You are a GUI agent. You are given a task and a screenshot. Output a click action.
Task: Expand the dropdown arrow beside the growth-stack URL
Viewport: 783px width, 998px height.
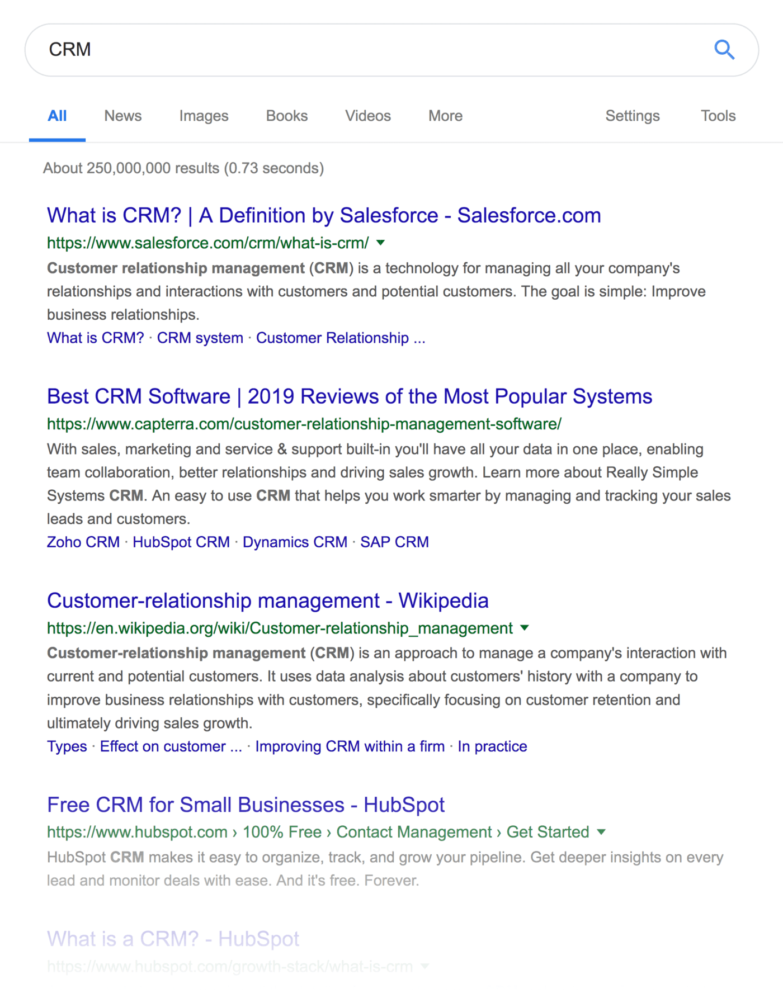[x=425, y=966]
